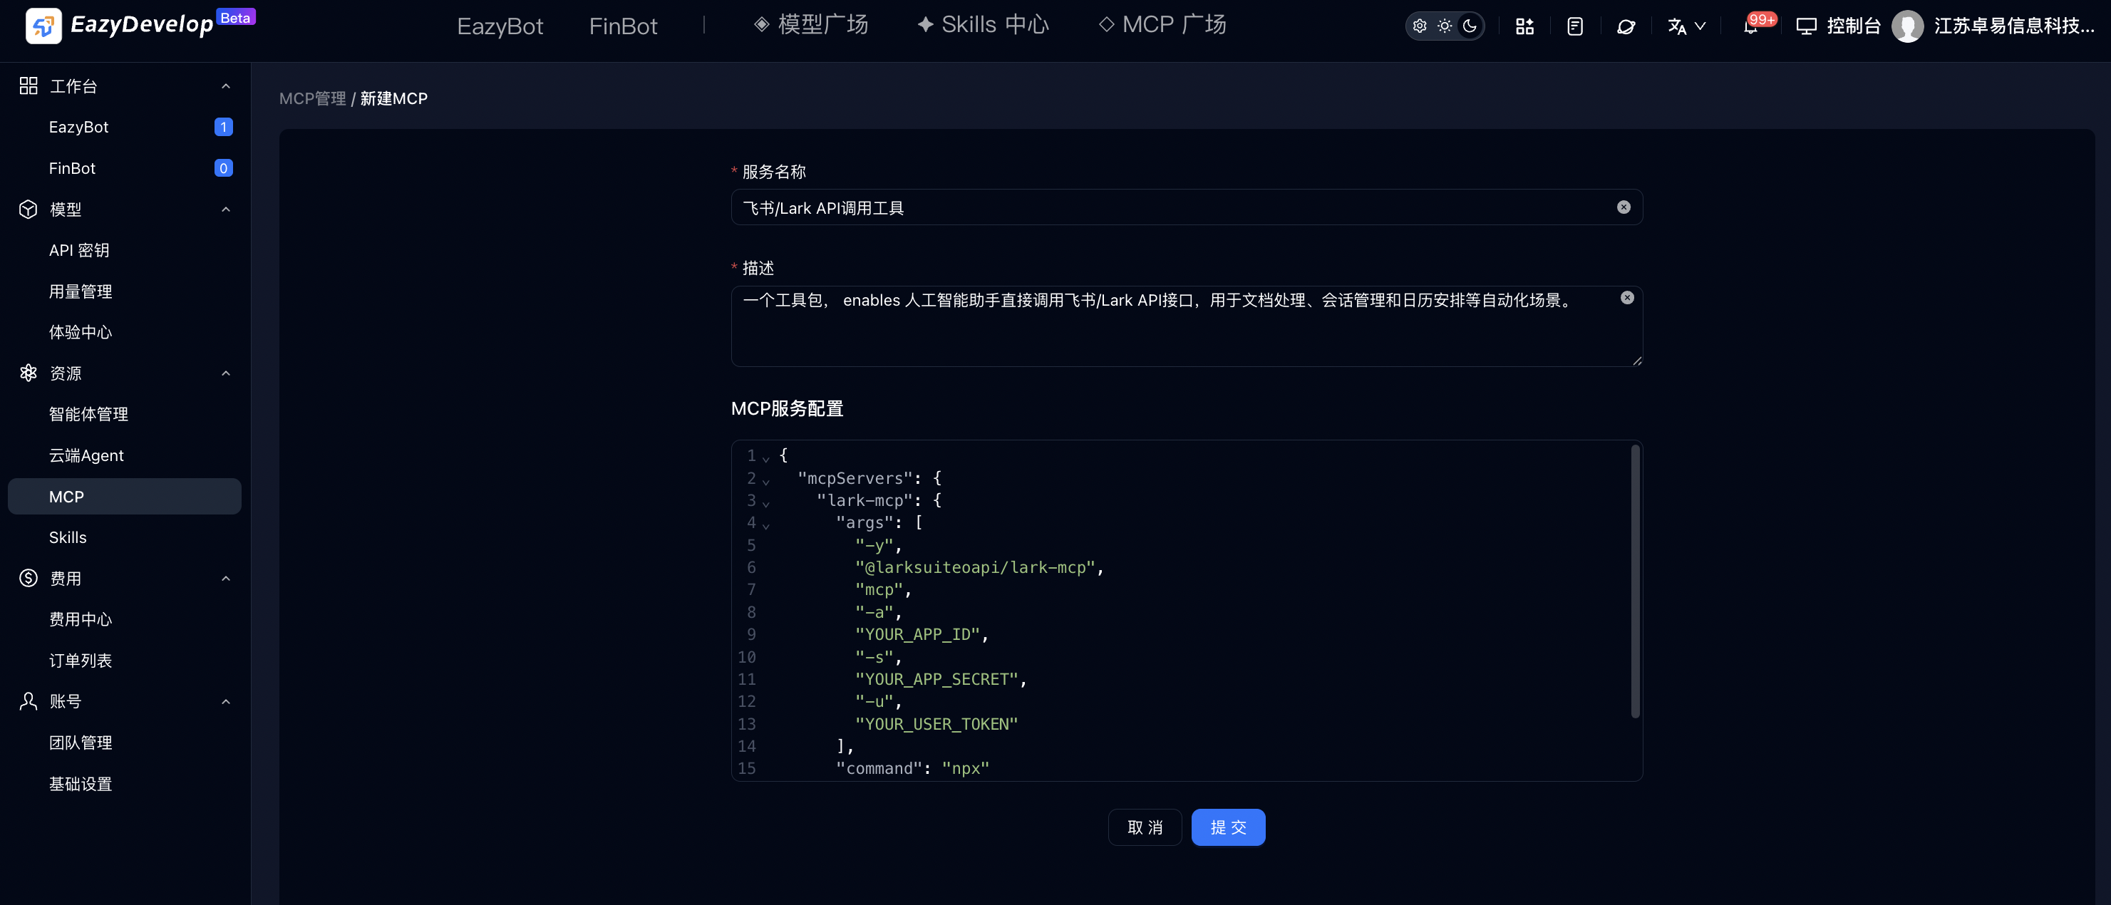Open 体验中心 page
2111x905 pixels.
click(x=81, y=332)
